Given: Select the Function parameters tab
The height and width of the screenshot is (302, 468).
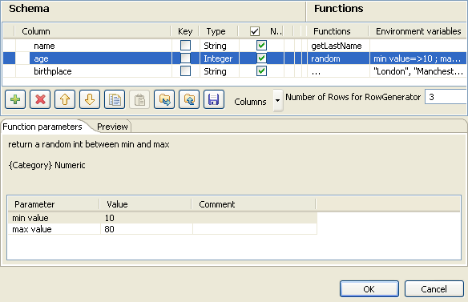Looking at the screenshot, I should 42,127.
